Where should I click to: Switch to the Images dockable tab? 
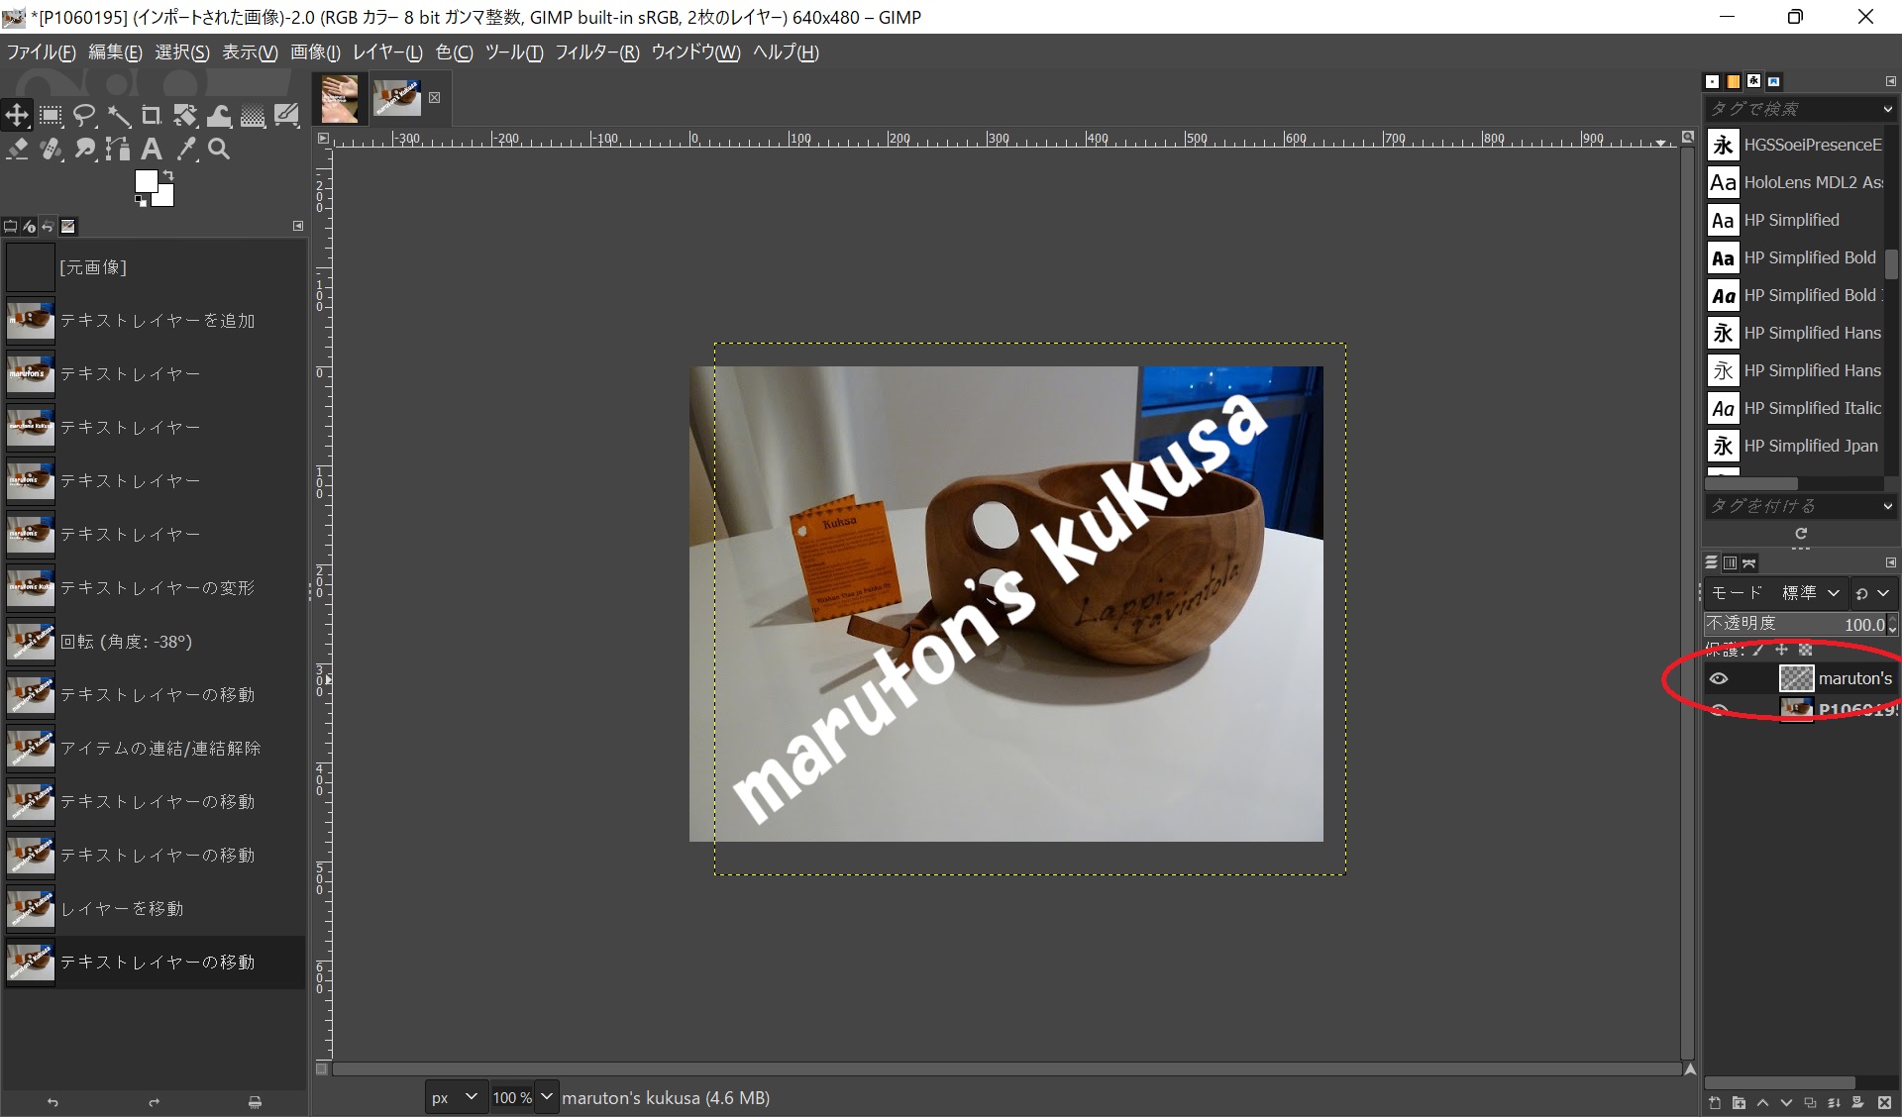(67, 227)
